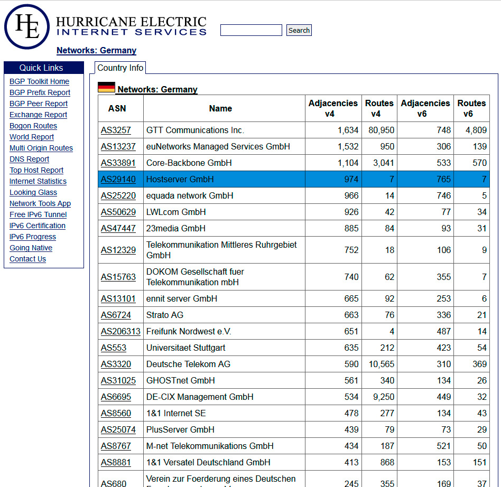
Task: Open AS33891 Core-Backbone link
Action: (118, 163)
